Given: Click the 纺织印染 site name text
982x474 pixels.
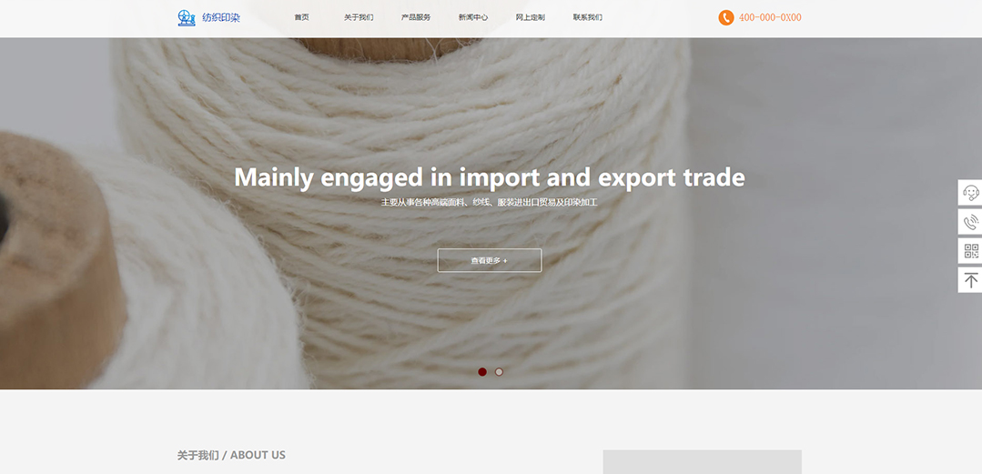Looking at the screenshot, I should pos(221,17).
